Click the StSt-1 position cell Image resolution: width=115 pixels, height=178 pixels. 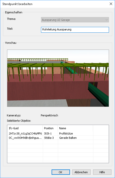(x=48, y=133)
